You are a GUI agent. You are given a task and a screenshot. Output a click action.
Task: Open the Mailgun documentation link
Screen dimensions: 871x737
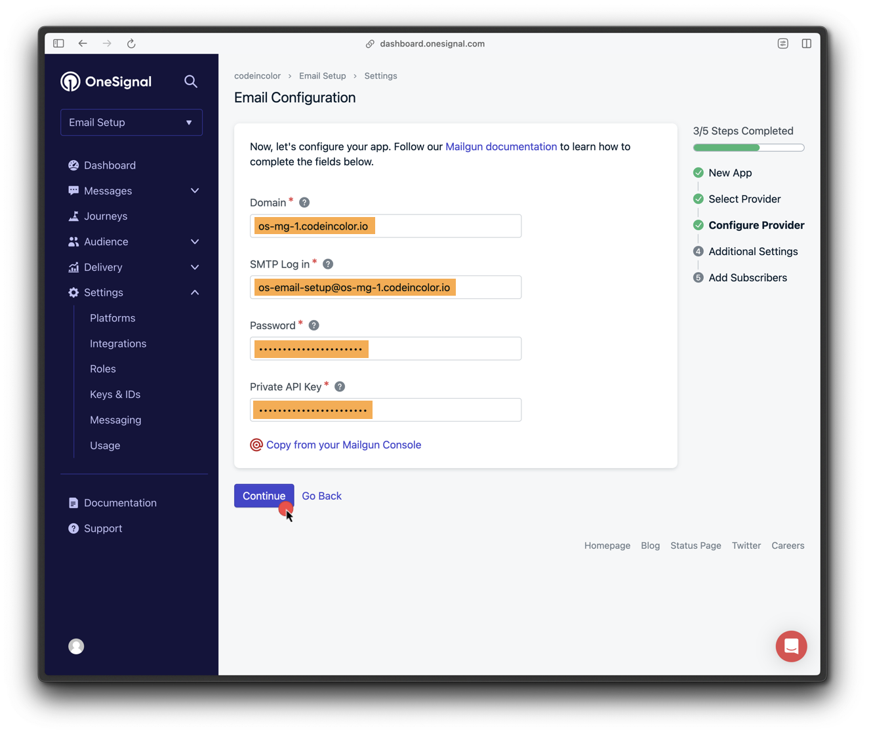(x=501, y=147)
